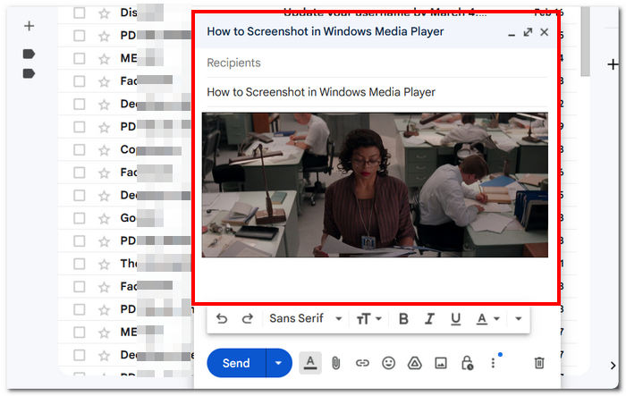Star the first email starting with ME
The width and height of the screenshot is (626, 396).
pyautogui.click(x=104, y=59)
